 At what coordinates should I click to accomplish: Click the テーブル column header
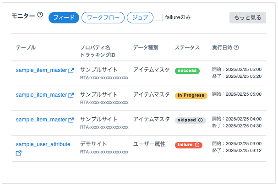coord(26,48)
